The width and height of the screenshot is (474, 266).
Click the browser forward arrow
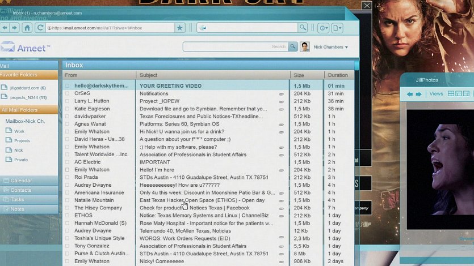click(15, 27)
